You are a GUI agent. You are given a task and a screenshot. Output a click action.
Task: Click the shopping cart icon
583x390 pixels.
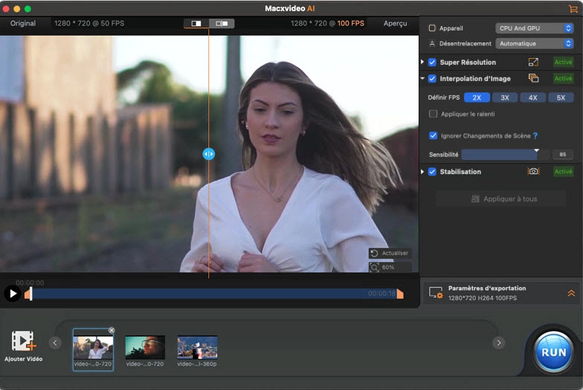tap(572, 8)
